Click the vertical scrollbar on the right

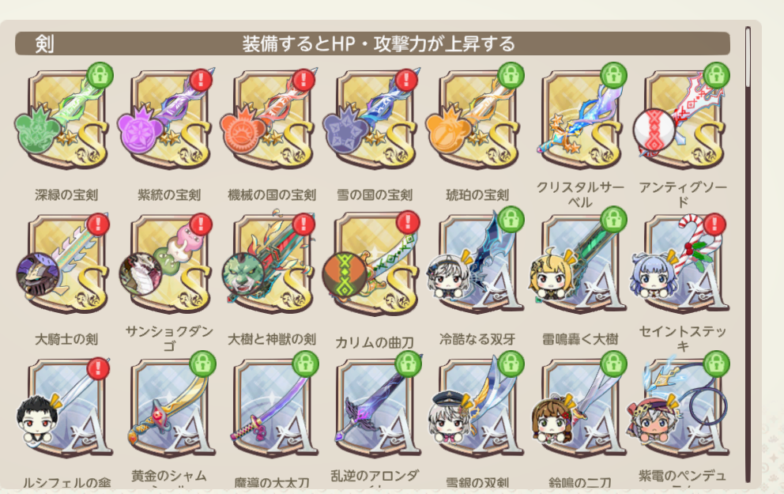pyautogui.click(x=748, y=254)
